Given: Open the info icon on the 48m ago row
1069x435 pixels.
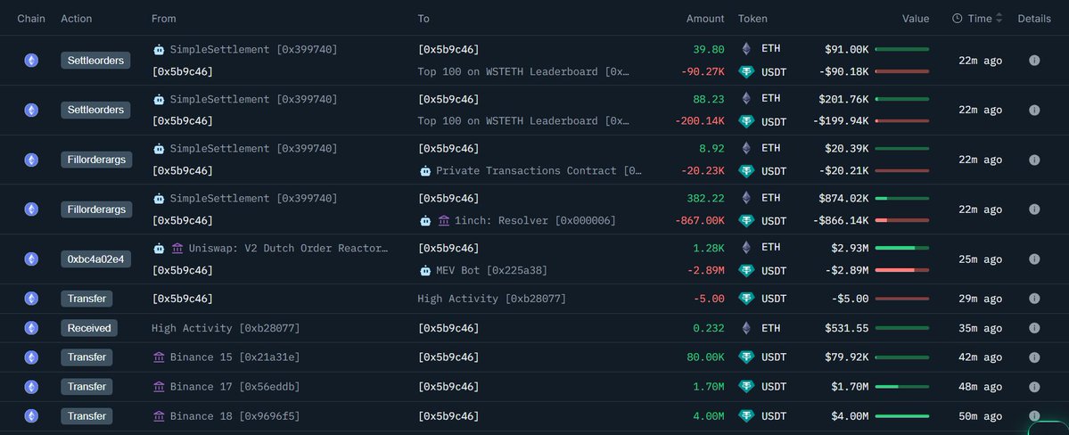Looking at the screenshot, I should pos(1034,387).
